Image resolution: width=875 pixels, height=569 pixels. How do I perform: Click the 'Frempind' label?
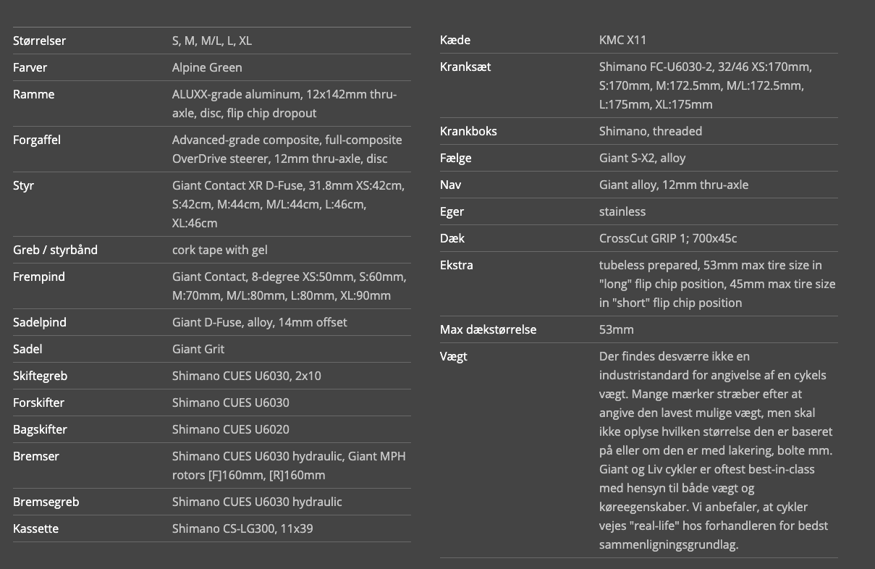click(39, 277)
